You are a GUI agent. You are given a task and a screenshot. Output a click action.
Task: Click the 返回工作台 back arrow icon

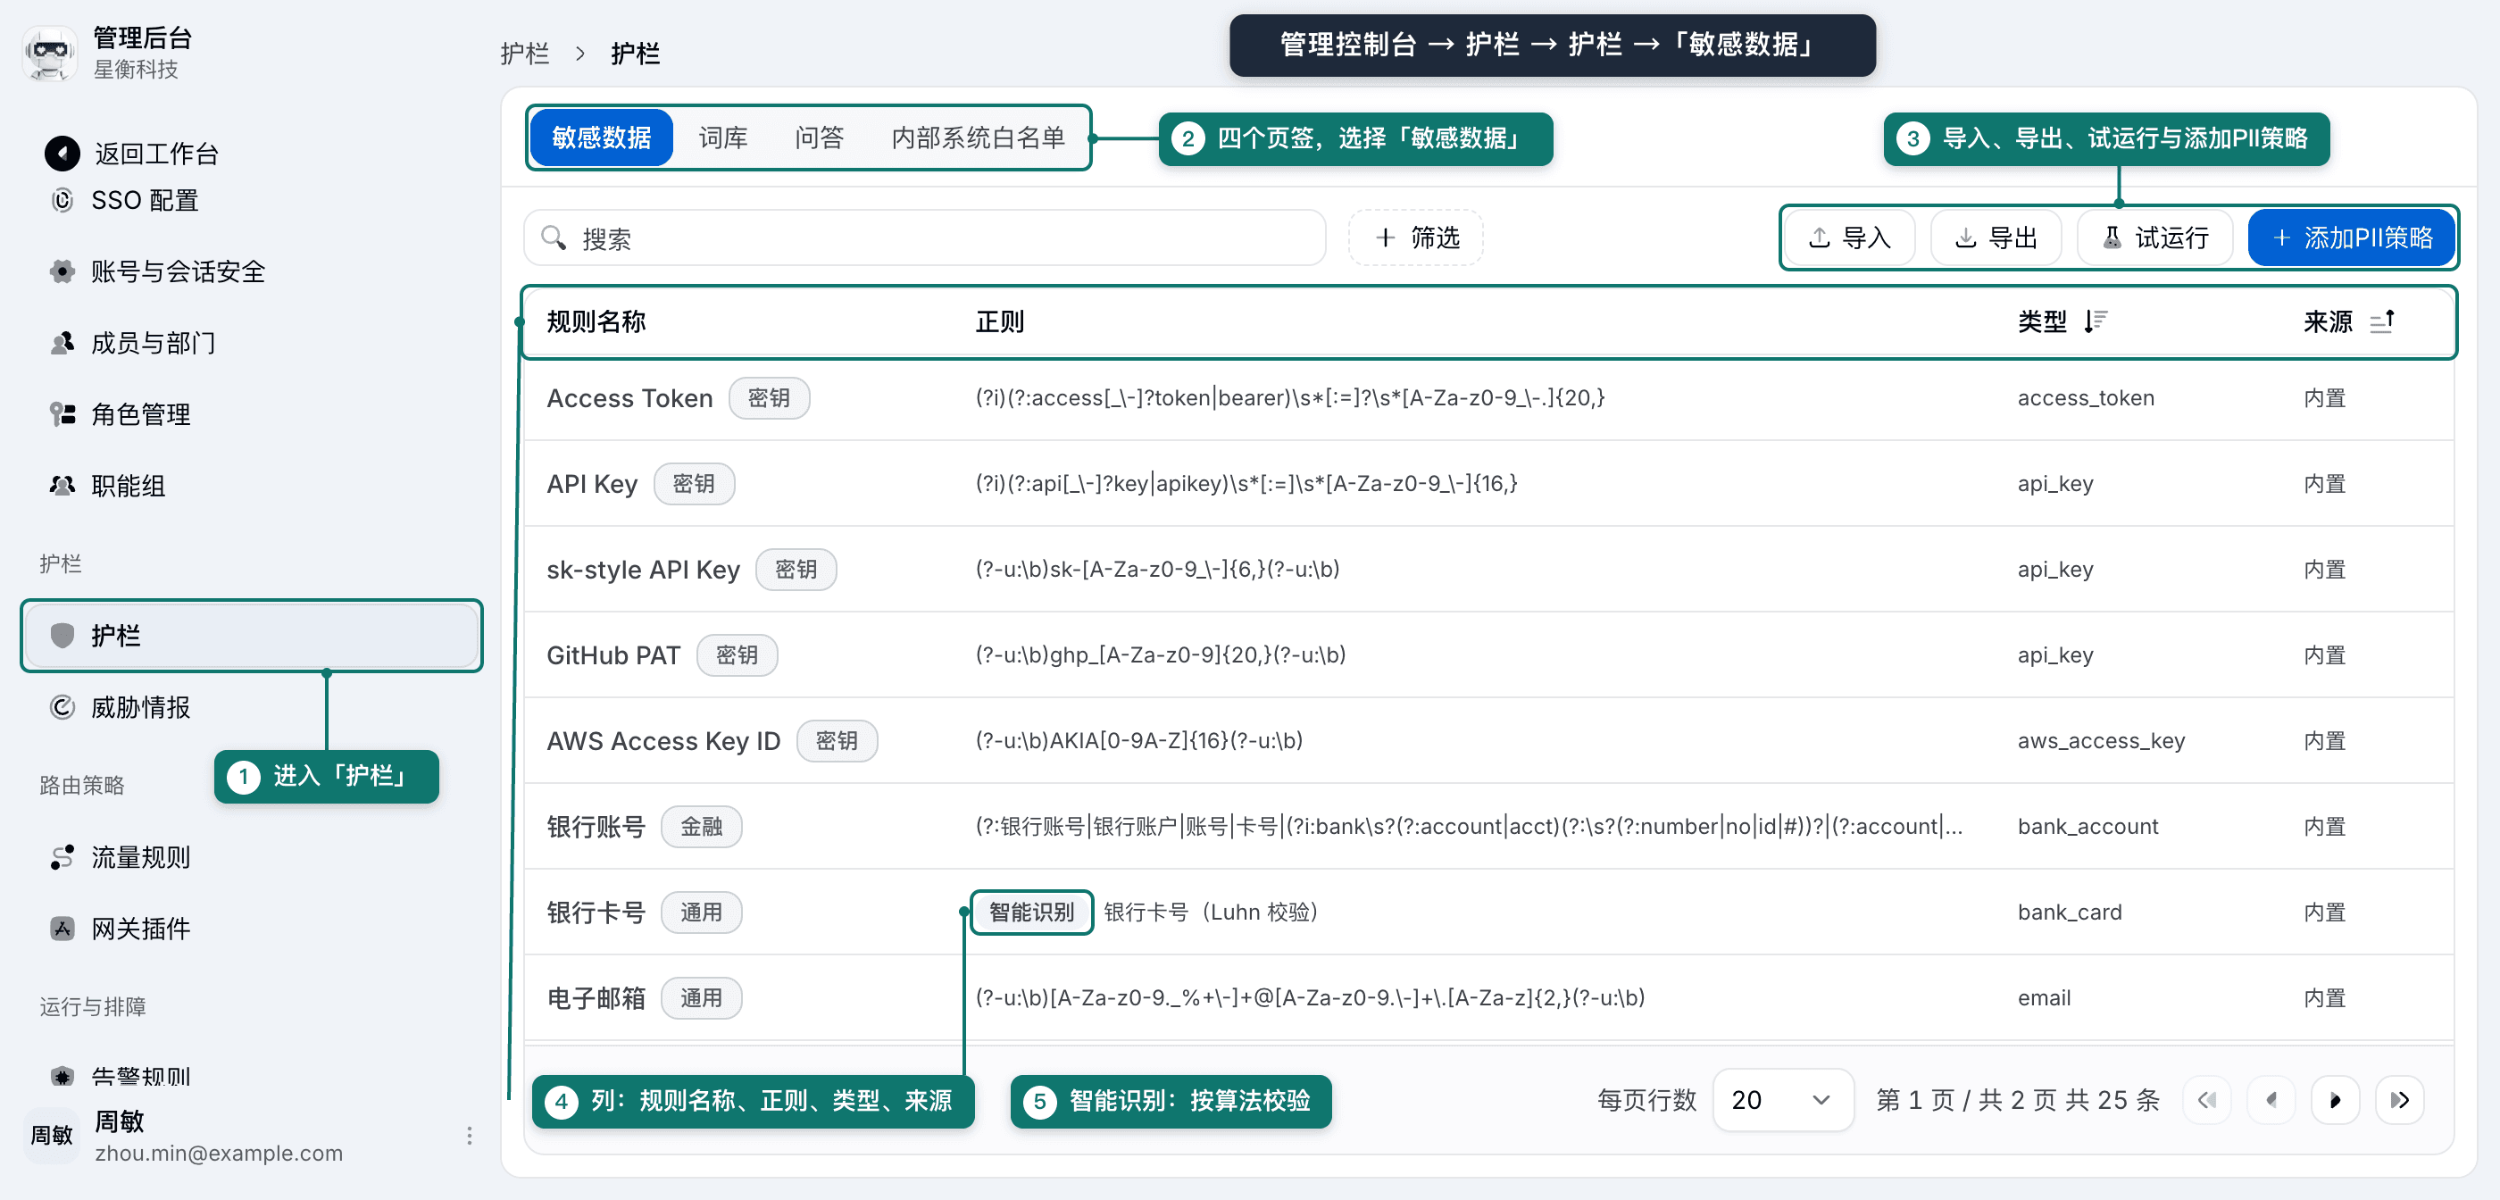(x=62, y=153)
